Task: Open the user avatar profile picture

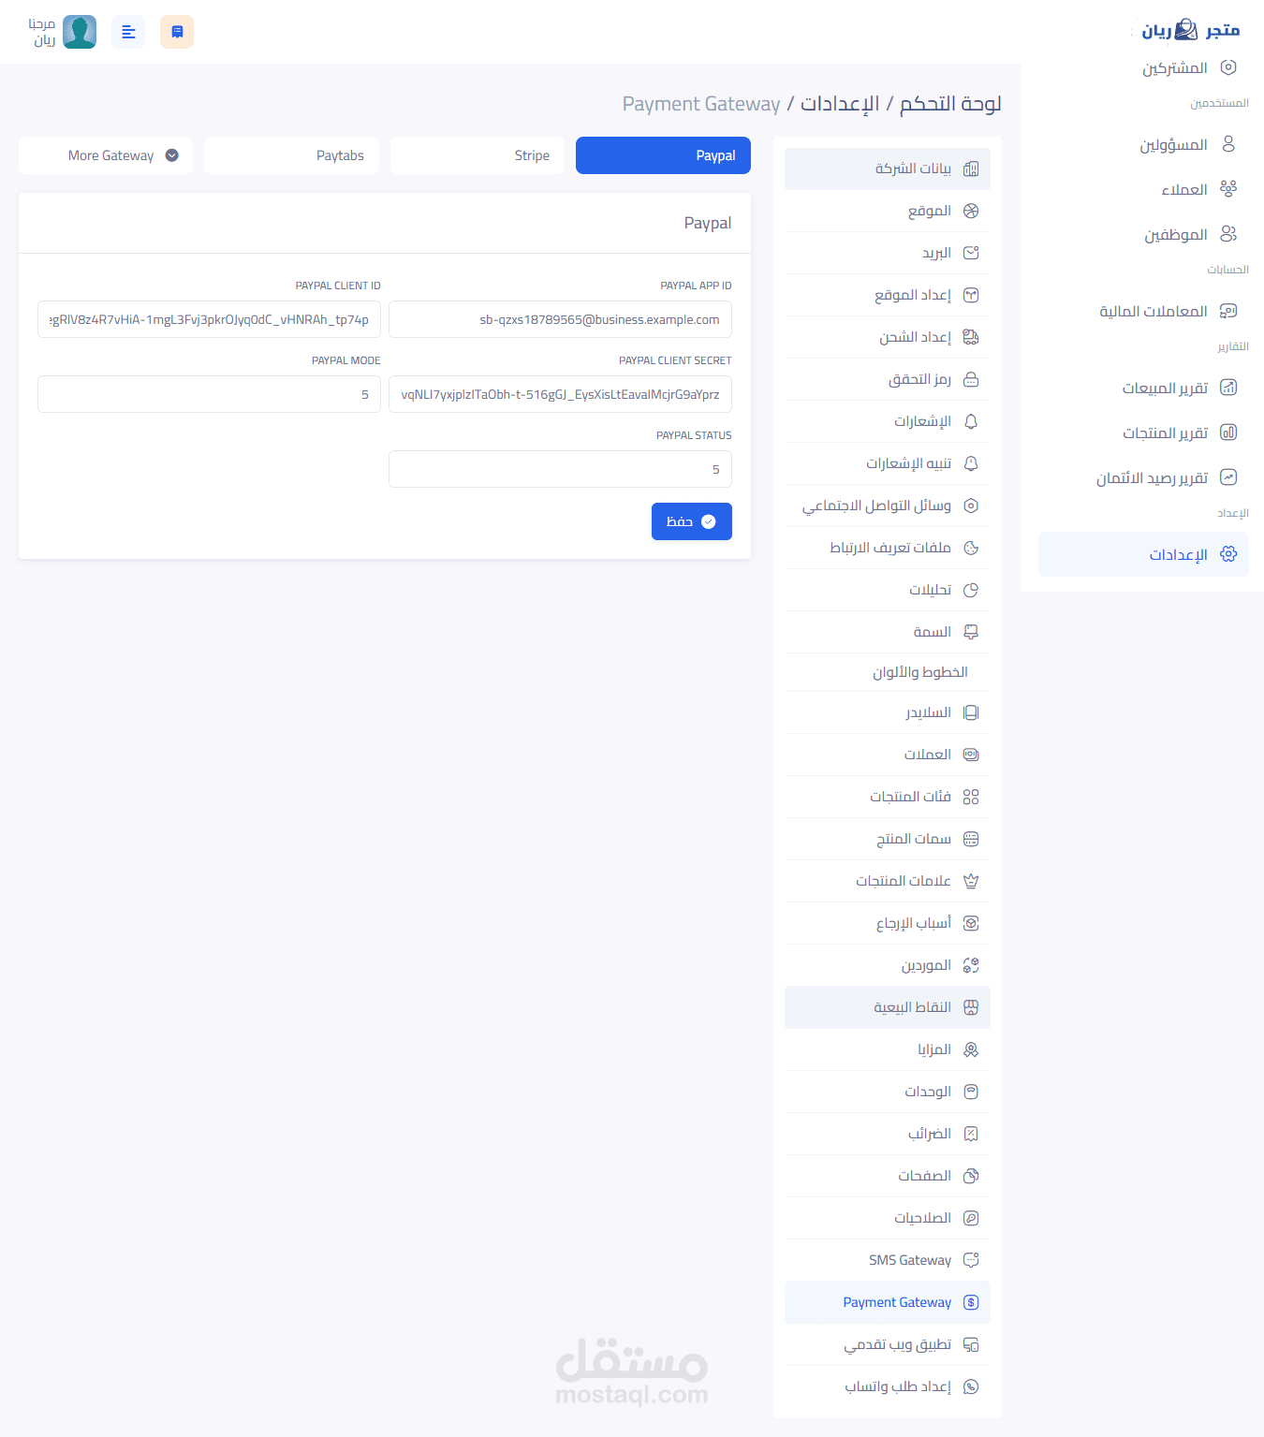Action: tap(80, 32)
